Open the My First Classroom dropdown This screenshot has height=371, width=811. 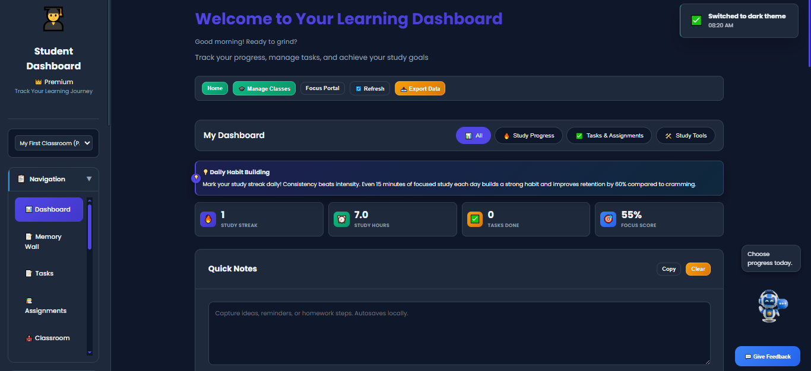coord(53,142)
